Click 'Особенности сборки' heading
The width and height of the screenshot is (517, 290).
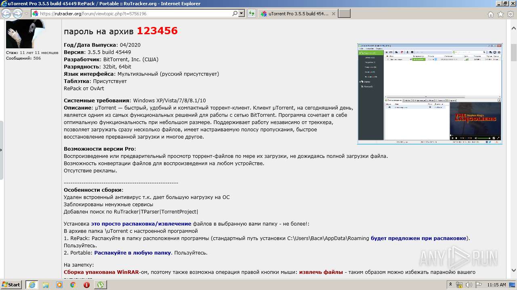(93, 190)
